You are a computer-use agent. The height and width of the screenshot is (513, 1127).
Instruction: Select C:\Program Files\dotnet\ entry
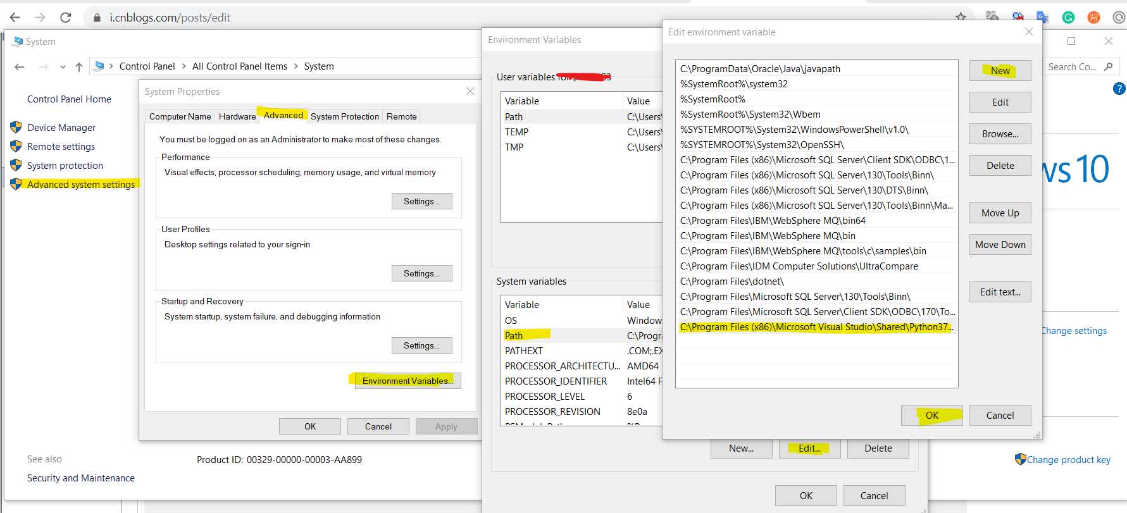pyautogui.click(x=816, y=281)
